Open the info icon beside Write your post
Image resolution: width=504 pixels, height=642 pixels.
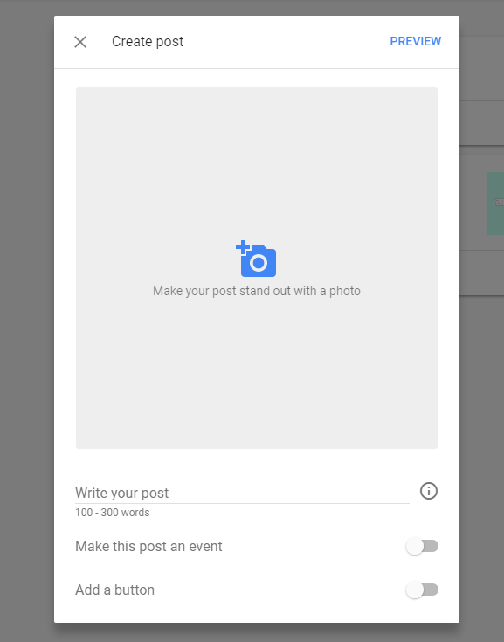429,491
